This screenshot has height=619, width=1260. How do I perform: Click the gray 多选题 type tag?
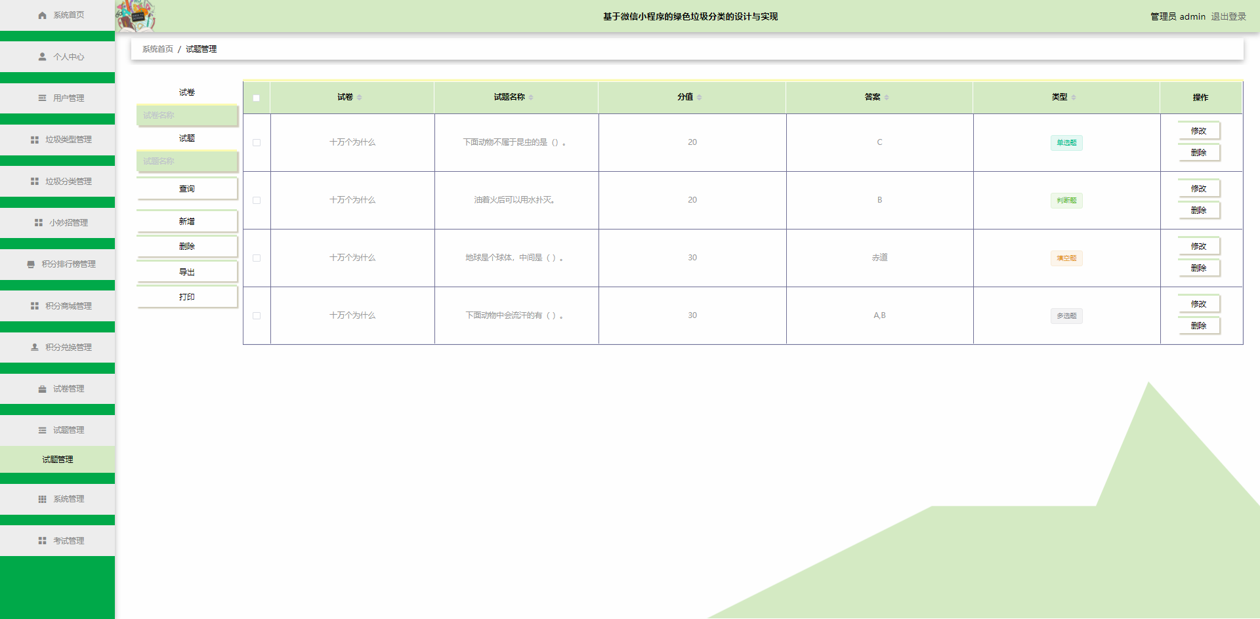[x=1066, y=316]
